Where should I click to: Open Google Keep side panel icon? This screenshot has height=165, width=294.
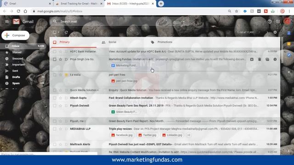tap(289, 44)
